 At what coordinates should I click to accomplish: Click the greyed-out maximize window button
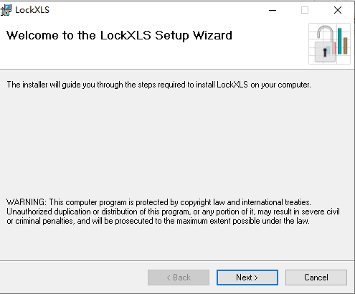pyautogui.click(x=305, y=10)
